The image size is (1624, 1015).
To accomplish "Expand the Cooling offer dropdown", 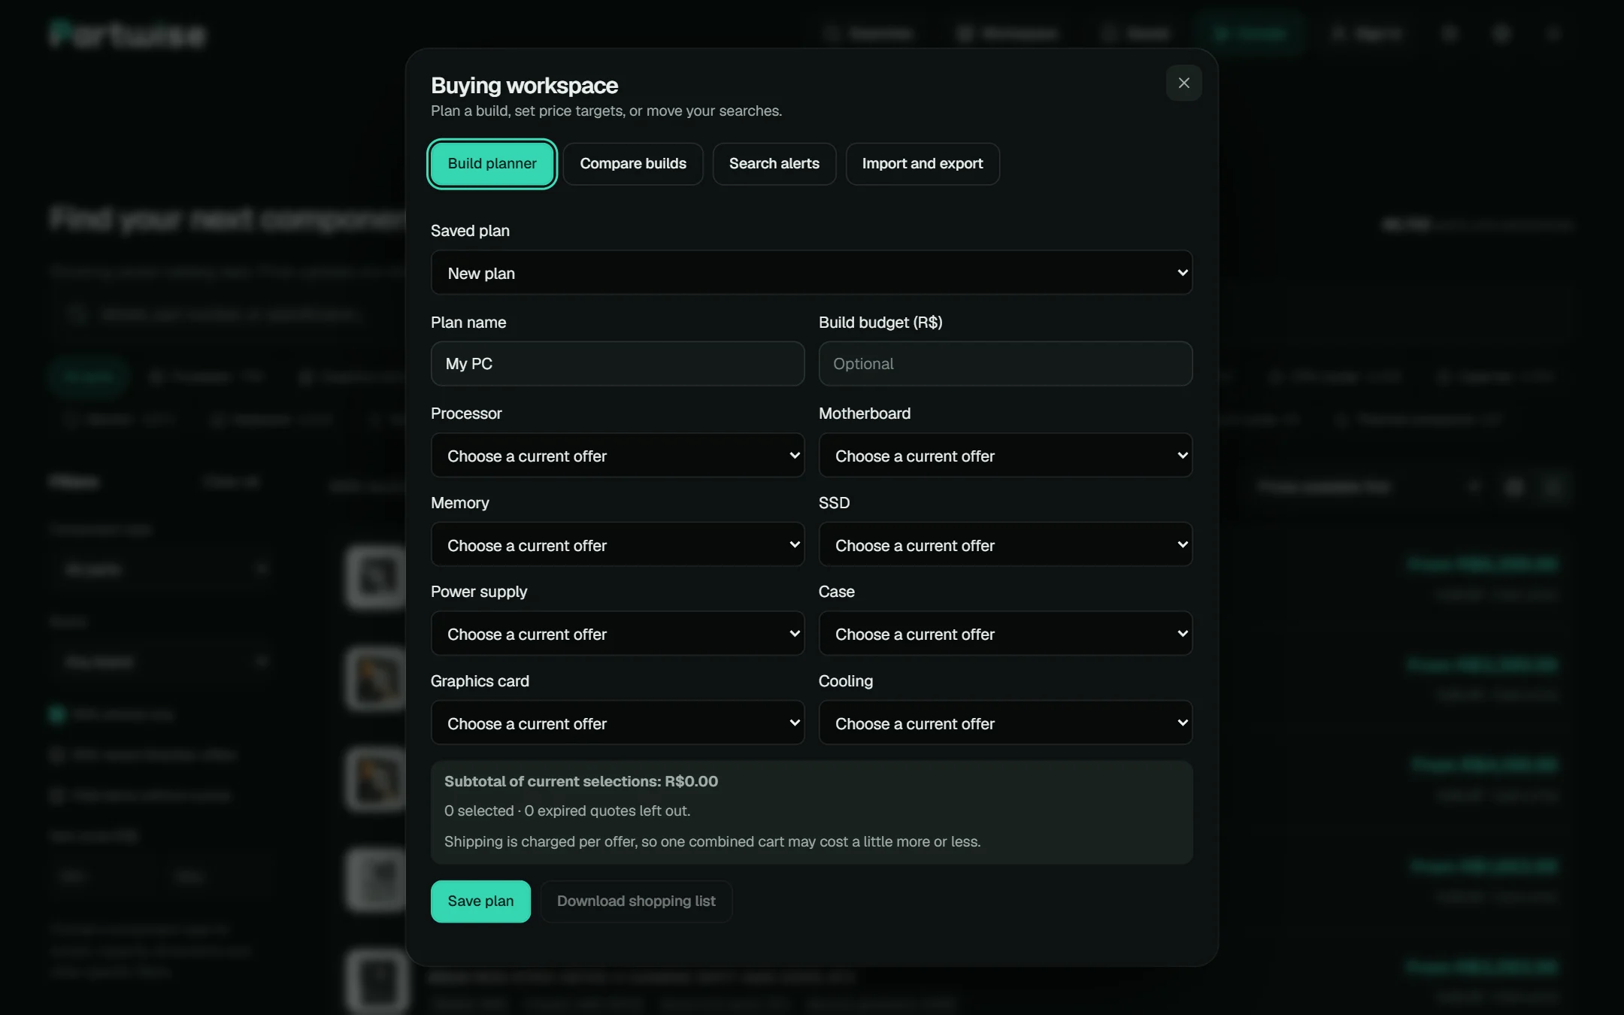I will click(x=1005, y=723).
